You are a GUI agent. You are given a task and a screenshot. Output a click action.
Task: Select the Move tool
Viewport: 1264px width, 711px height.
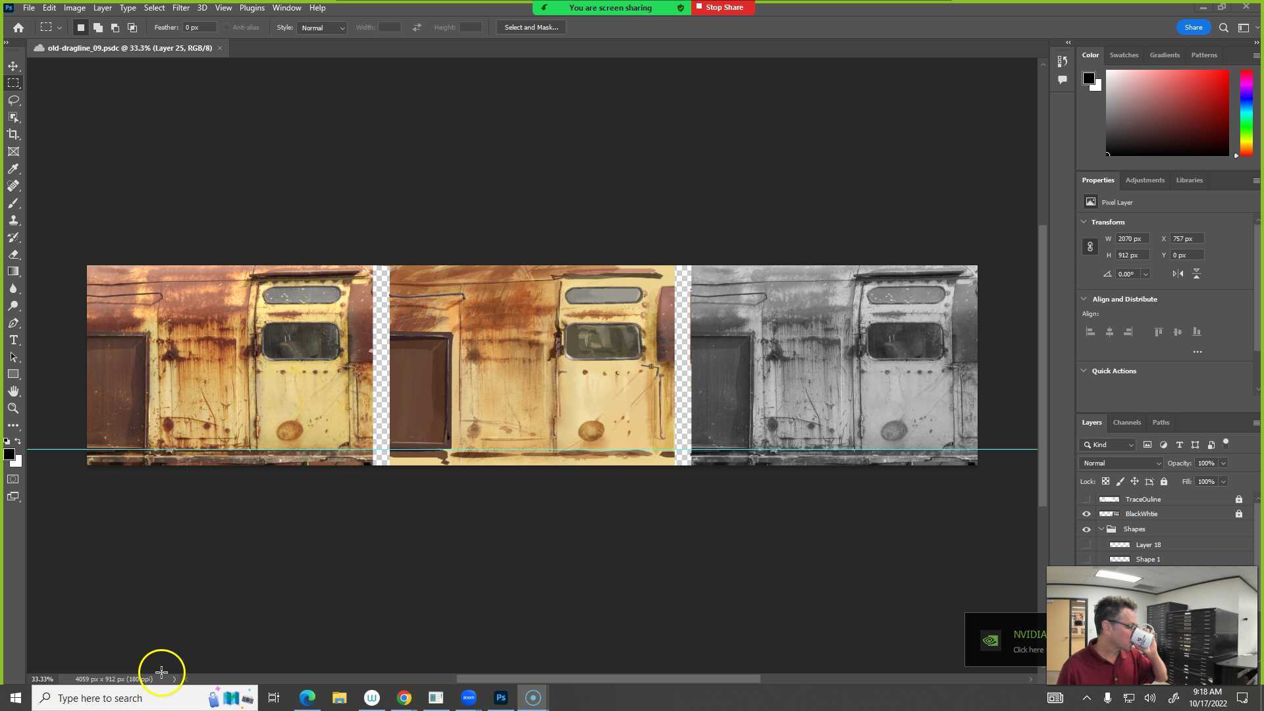point(13,66)
